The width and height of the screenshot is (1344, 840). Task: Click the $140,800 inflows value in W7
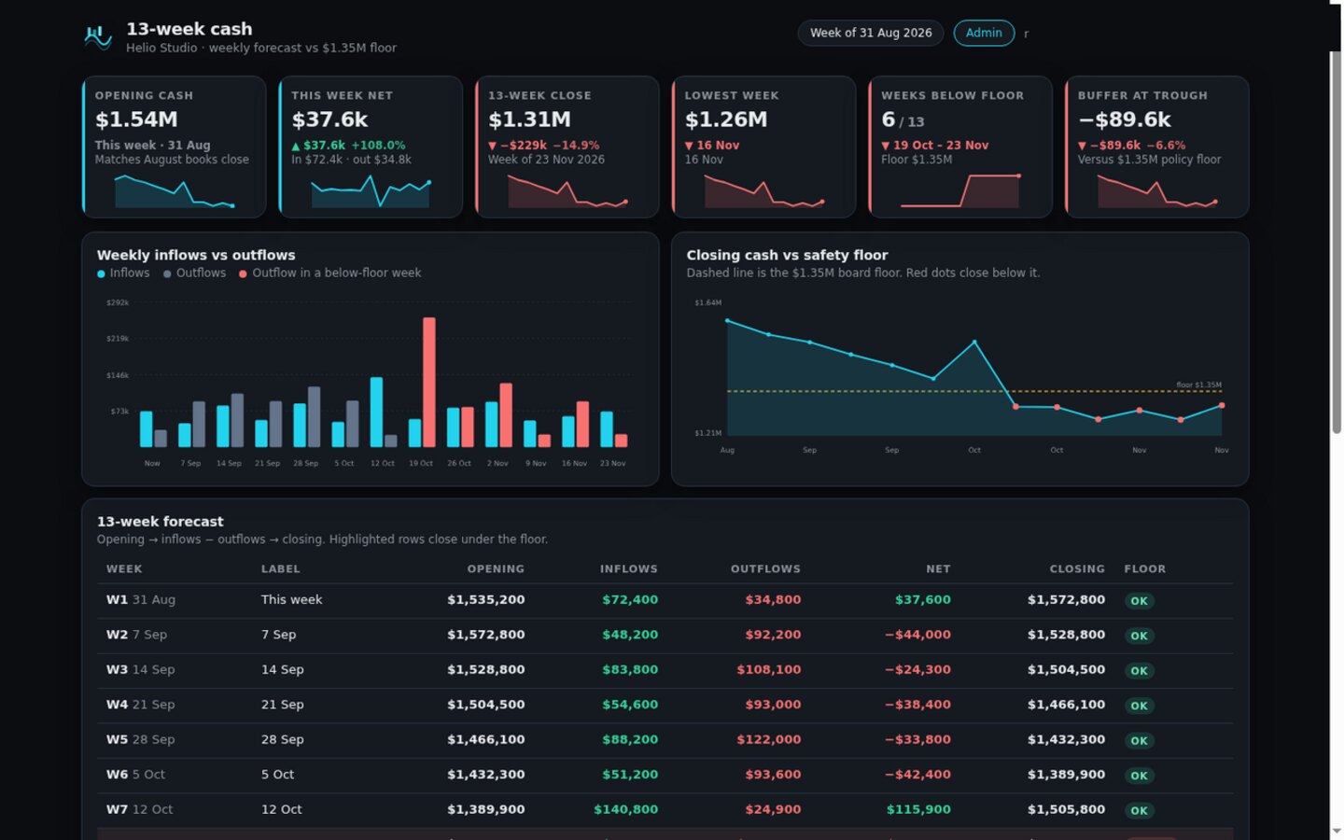(625, 809)
